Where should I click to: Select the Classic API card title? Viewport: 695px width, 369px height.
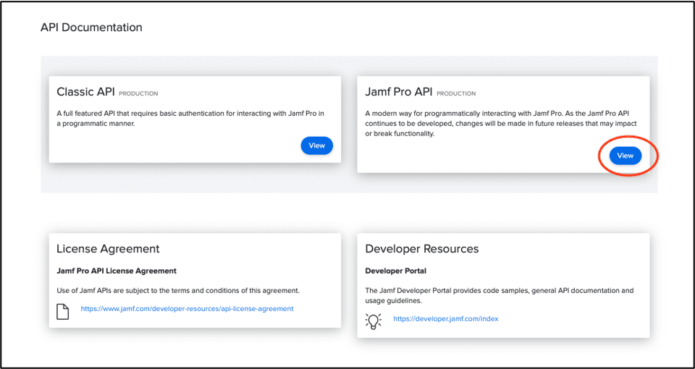click(85, 92)
